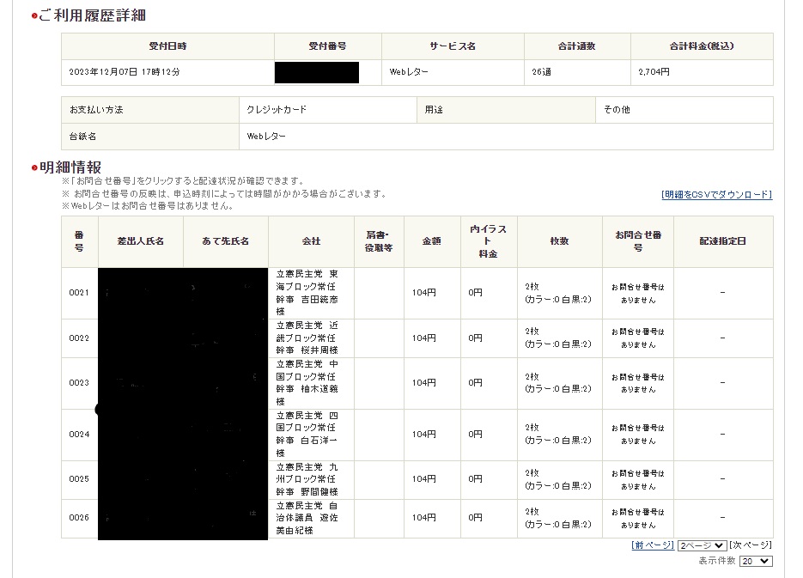Image resolution: width=803 pixels, height=578 pixels.
Task: Click the 白石洋一 company cell in row 0024
Action: [311, 435]
